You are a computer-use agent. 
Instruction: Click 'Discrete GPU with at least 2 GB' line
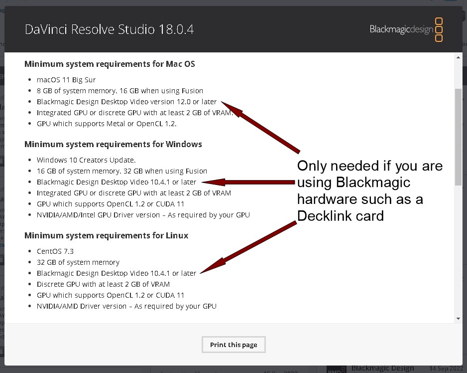coord(103,284)
